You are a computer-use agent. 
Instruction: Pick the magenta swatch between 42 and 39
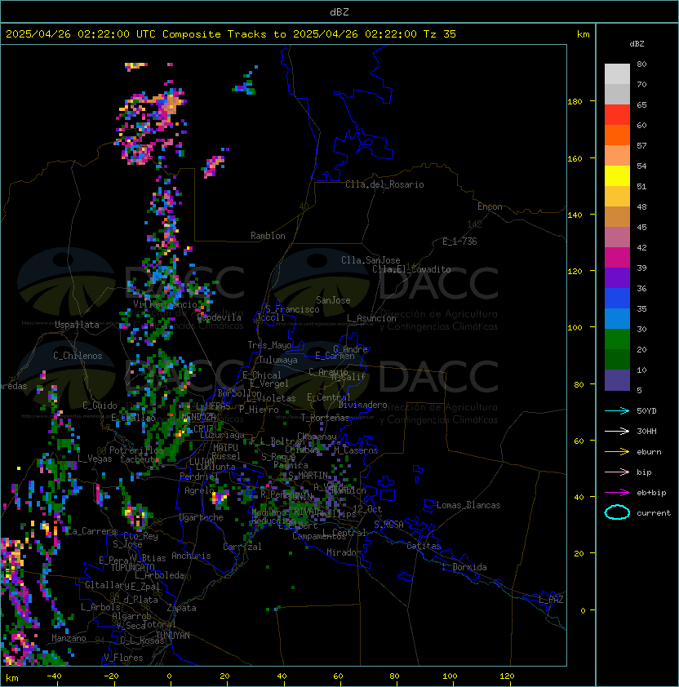(x=617, y=257)
